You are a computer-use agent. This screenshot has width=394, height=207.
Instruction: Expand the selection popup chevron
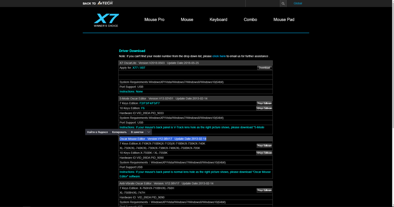pyautogui.click(x=149, y=132)
